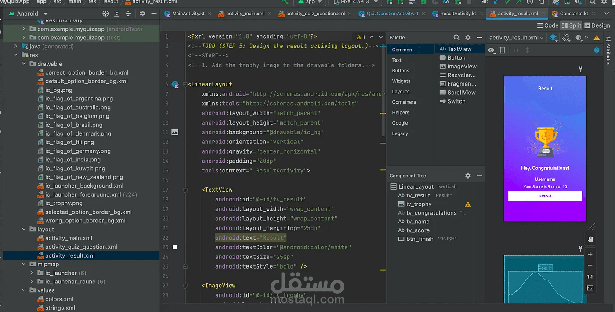The height and width of the screenshot is (312, 615).
Task: Open Palette settings gear
Action: [468, 38]
